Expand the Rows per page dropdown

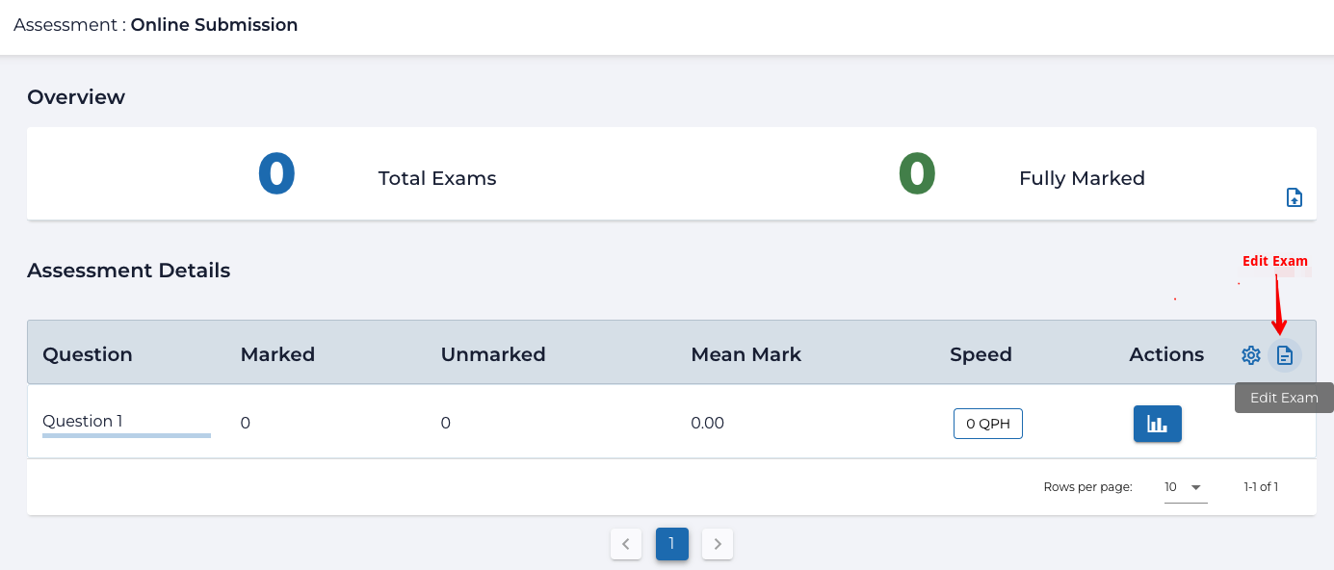pos(1184,487)
